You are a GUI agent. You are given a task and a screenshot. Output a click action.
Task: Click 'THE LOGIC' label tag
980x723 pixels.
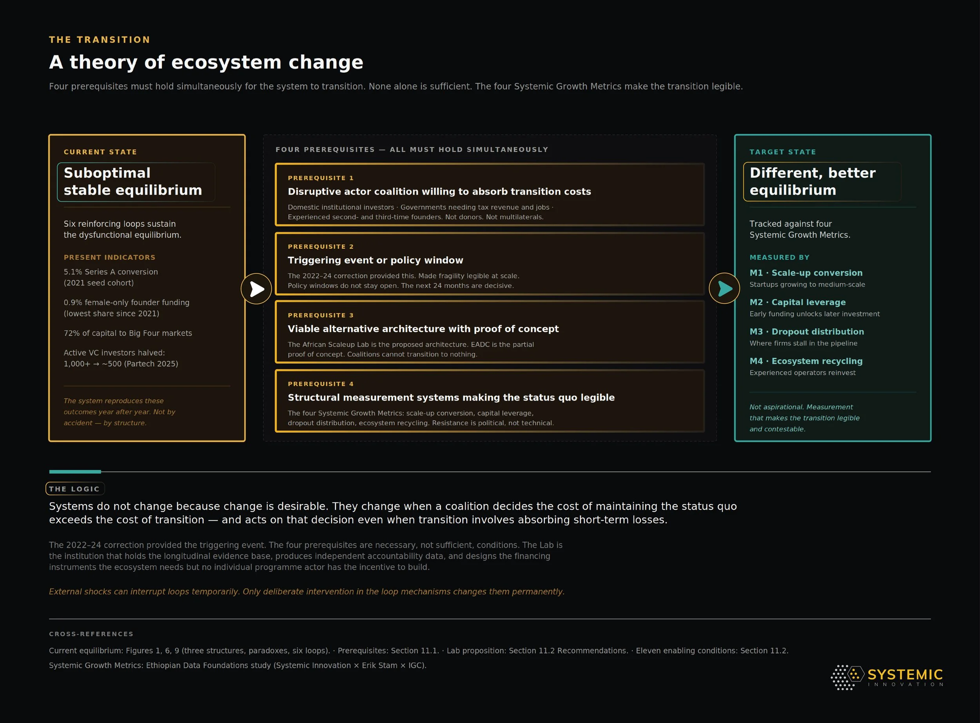tap(75, 489)
